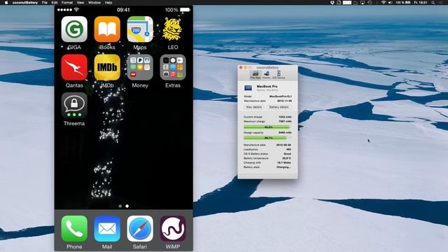
Task: Open the Format menu
Action: (x=67, y=3)
